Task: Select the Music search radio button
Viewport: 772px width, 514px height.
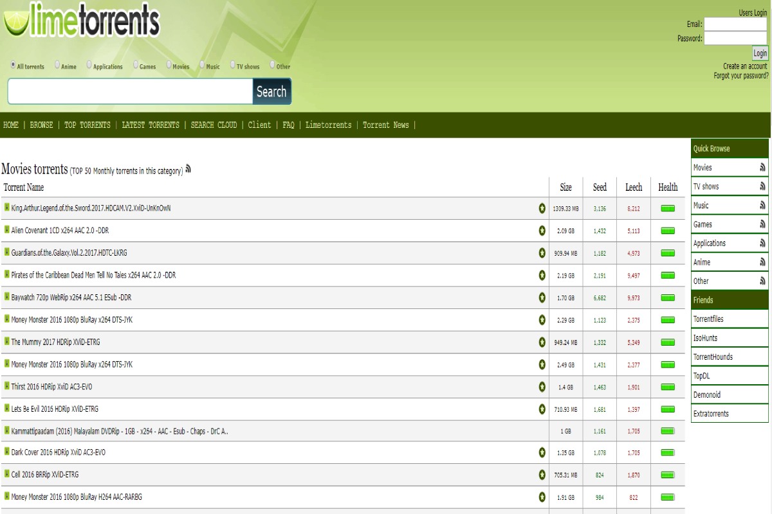Action: click(202, 65)
